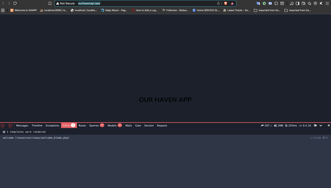
Task: Switch to the Mails debugbar tab
Action: pyautogui.click(x=129, y=126)
